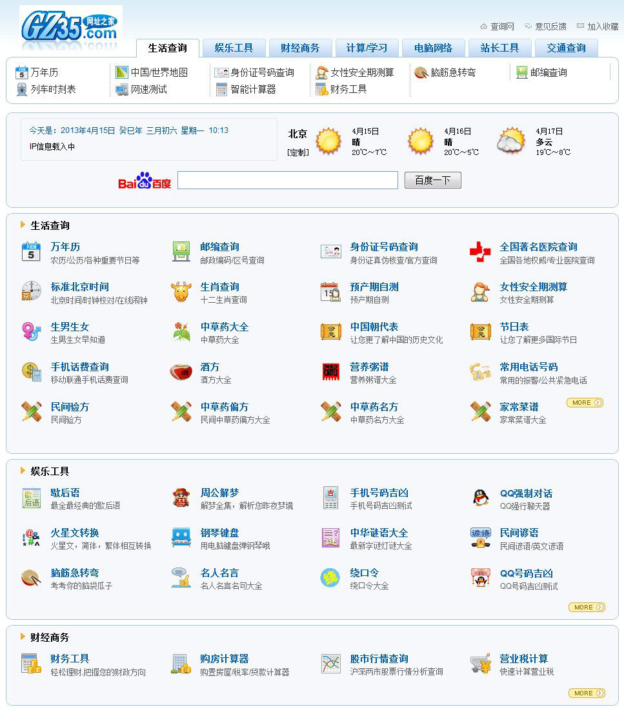
Task: Click the 周公解梦 character icon
Action: click(181, 497)
